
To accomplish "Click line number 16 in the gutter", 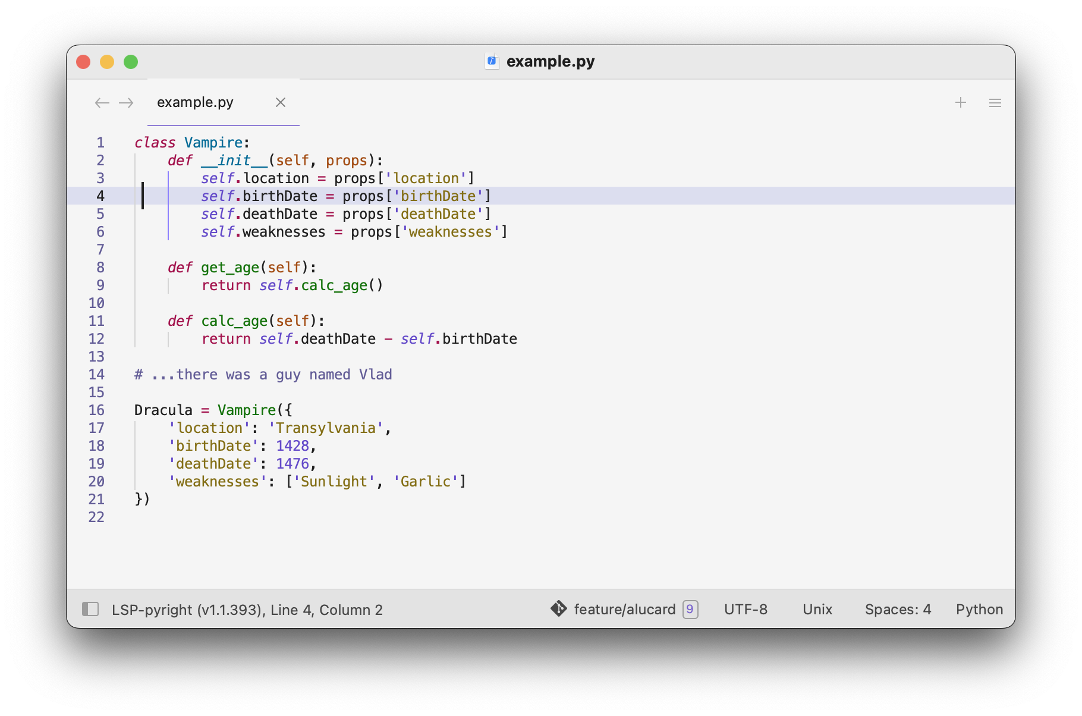I will [96, 410].
